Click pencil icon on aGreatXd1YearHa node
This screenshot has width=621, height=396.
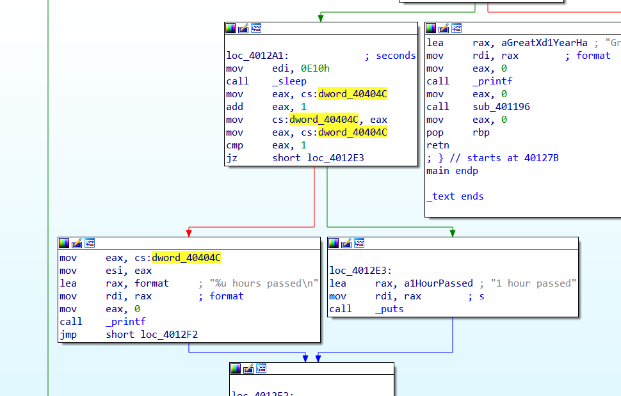pos(444,28)
